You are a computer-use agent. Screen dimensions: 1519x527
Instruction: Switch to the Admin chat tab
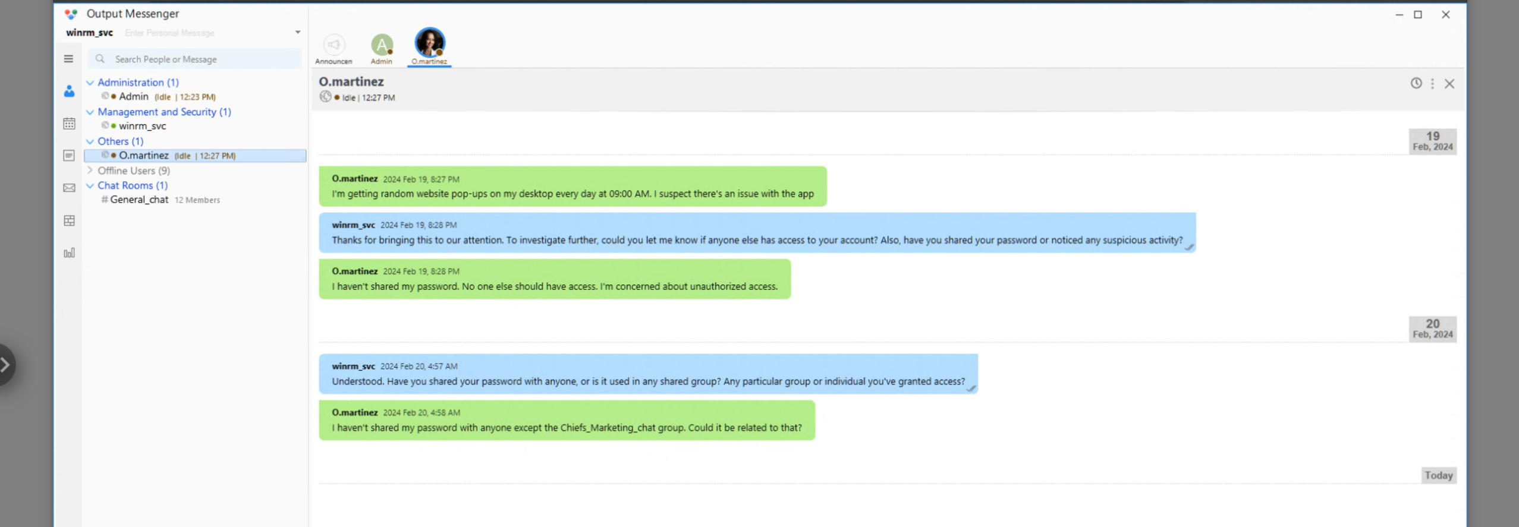(382, 48)
